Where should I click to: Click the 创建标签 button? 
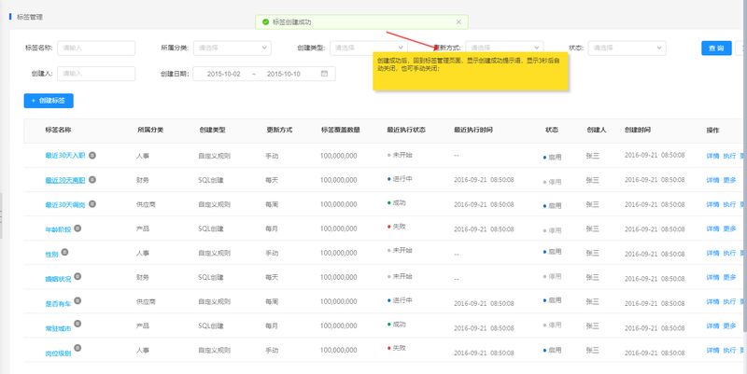(x=49, y=101)
